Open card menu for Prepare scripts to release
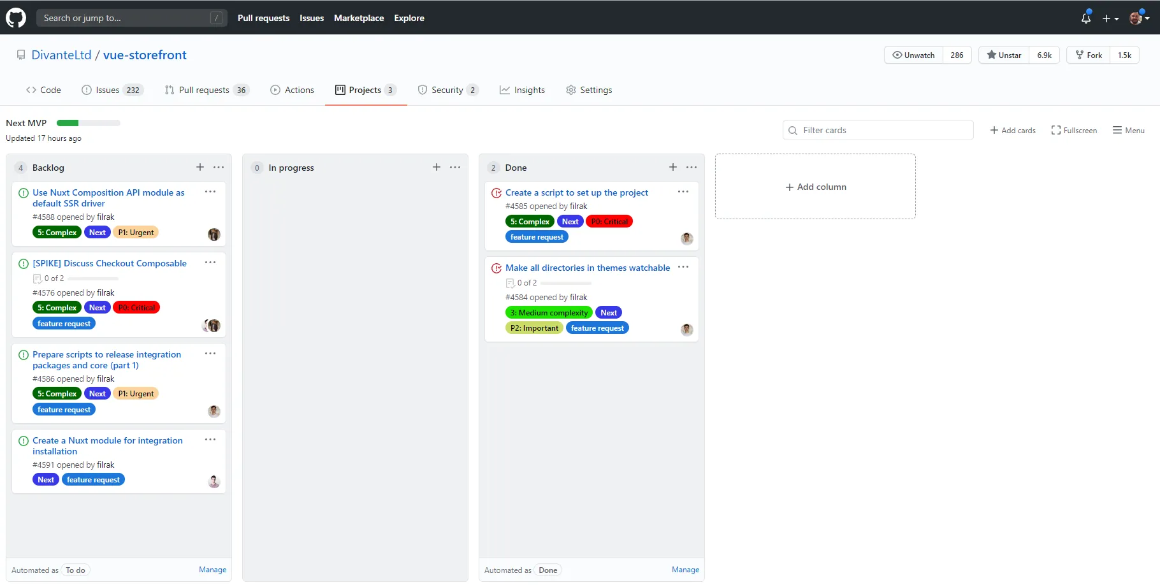1160x585 pixels. pyautogui.click(x=210, y=354)
